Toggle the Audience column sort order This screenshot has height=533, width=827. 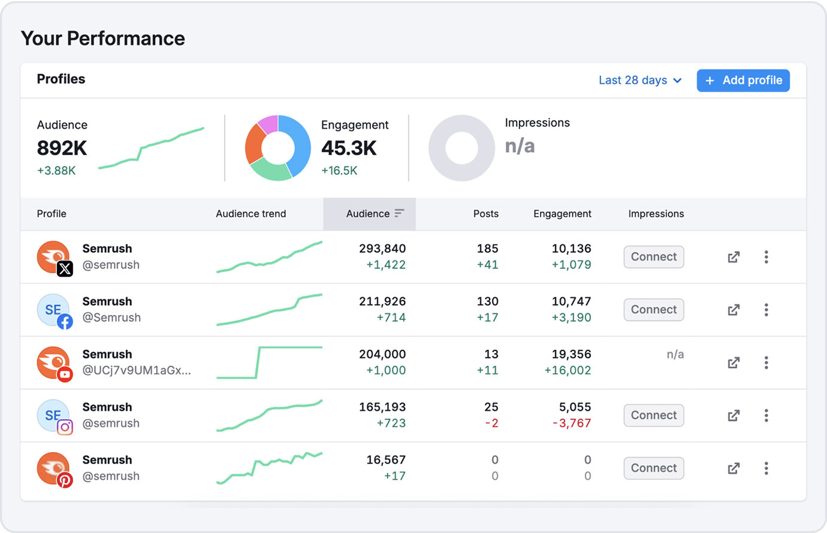click(x=369, y=214)
